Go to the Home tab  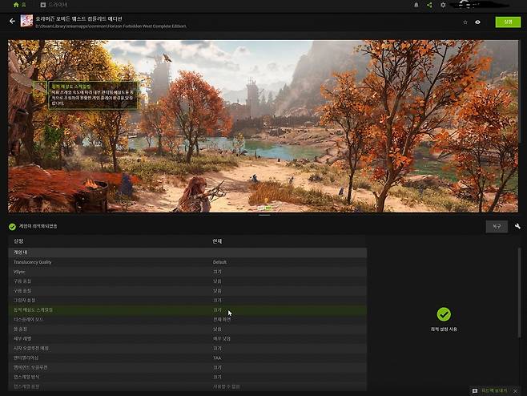click(x=19, y=5)
